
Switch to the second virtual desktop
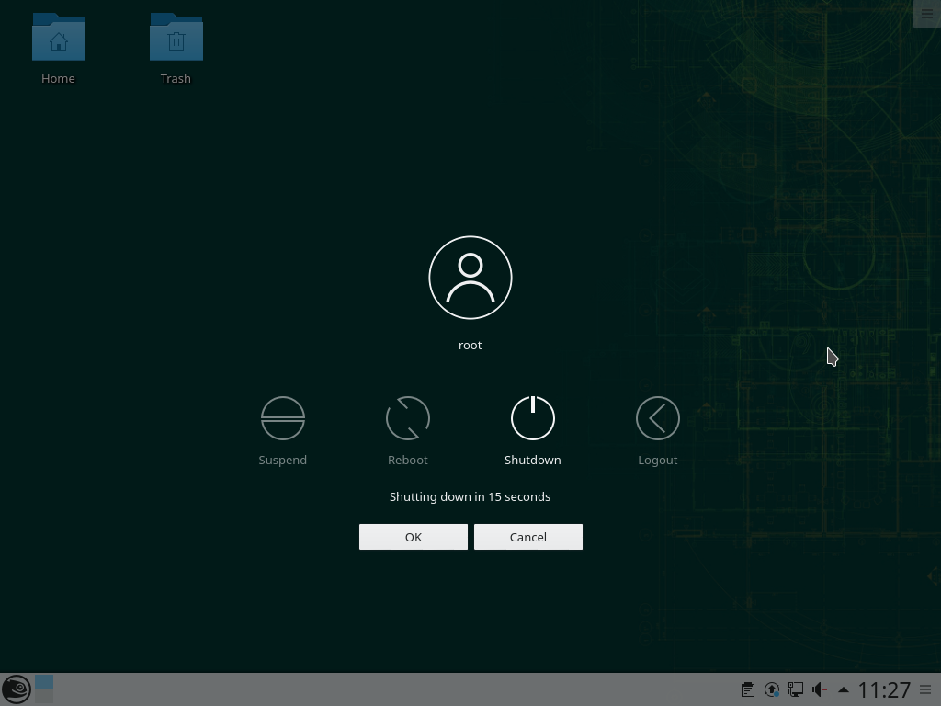click(44, 697)
